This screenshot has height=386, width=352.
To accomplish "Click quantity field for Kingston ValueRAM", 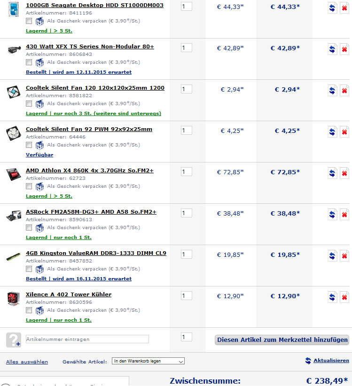I will coord(186,255).
